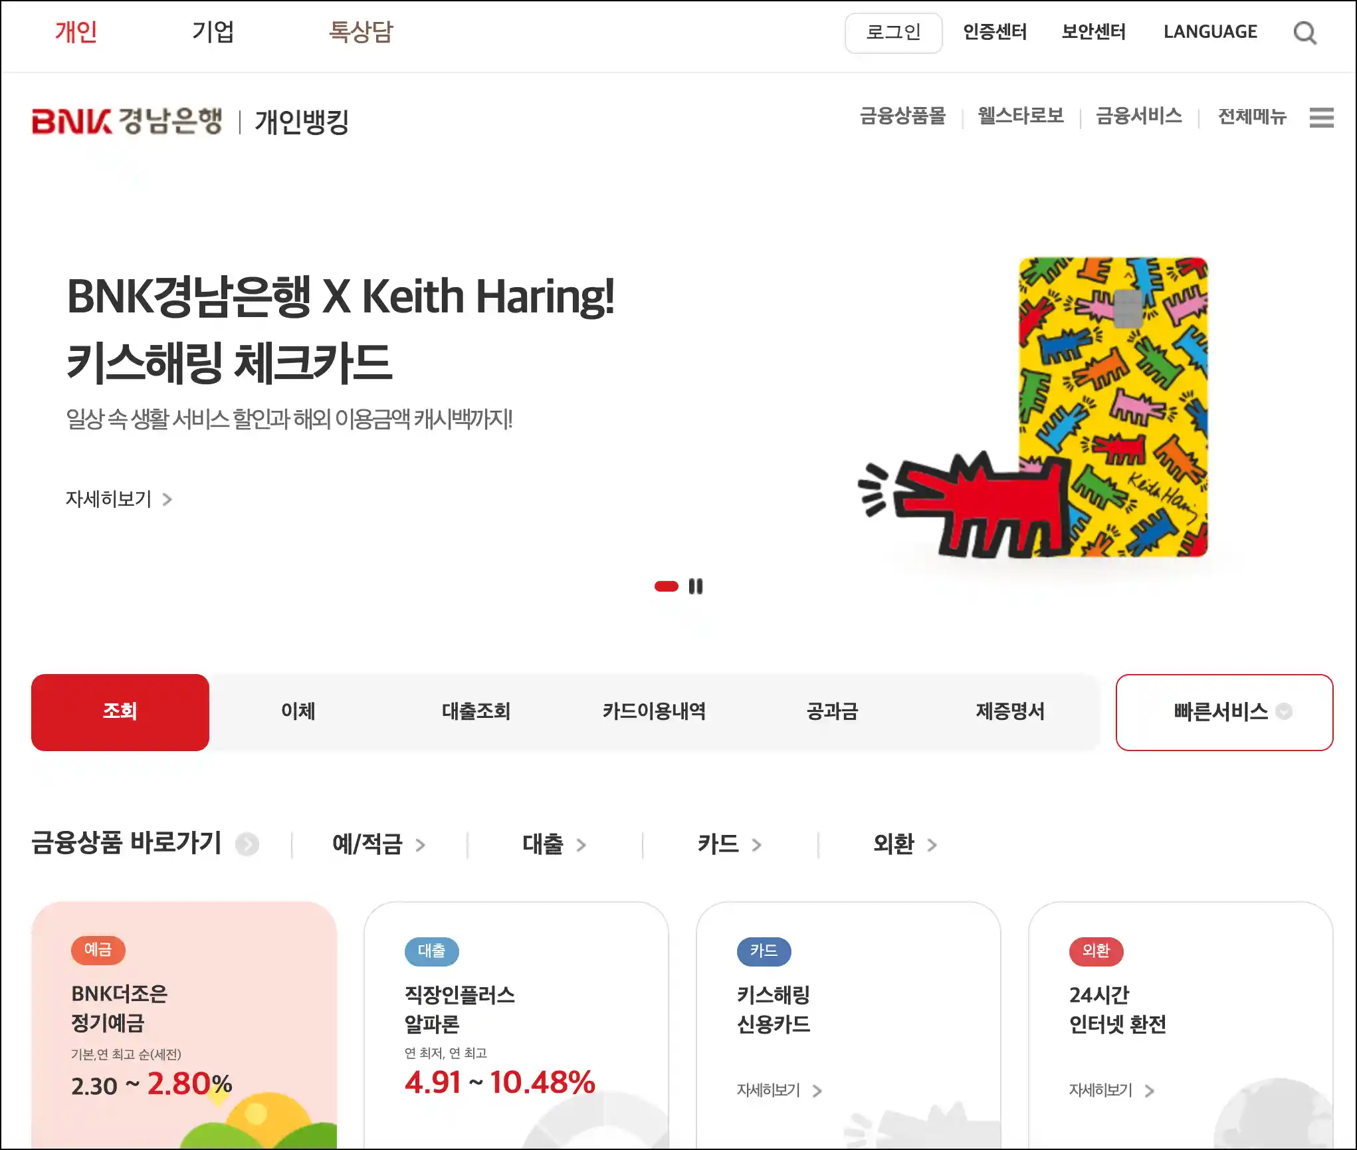1357x1150 pixels.
Task: Open 자세히보기 under 24시간 인터넷 환전
Action: (1112, 1090)
